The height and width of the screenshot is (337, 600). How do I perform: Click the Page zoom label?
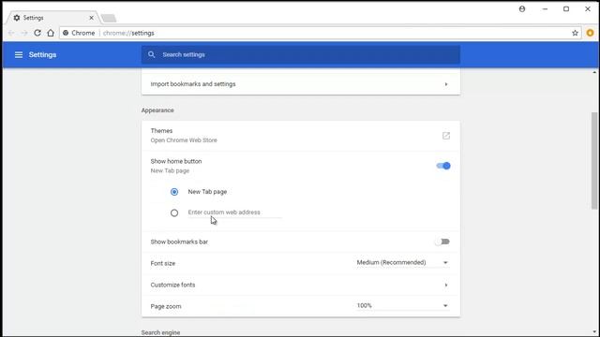(166, 306)
